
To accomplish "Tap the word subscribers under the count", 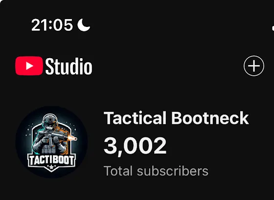I will click(x=173, y=171).
